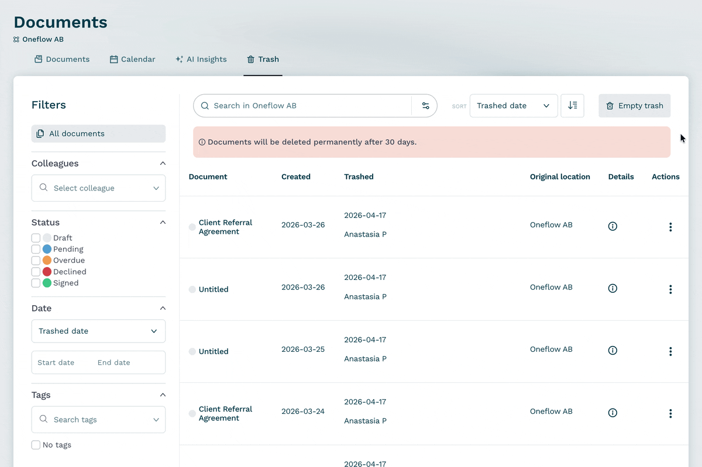Check the Declined status checkbox
The width and height of the screenshot is (702, 467).
36,272
